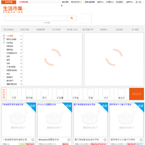Open the iPhoneXs product image placeholder
The height and width of the screenshot is (145, 145).
coord(54,120)
